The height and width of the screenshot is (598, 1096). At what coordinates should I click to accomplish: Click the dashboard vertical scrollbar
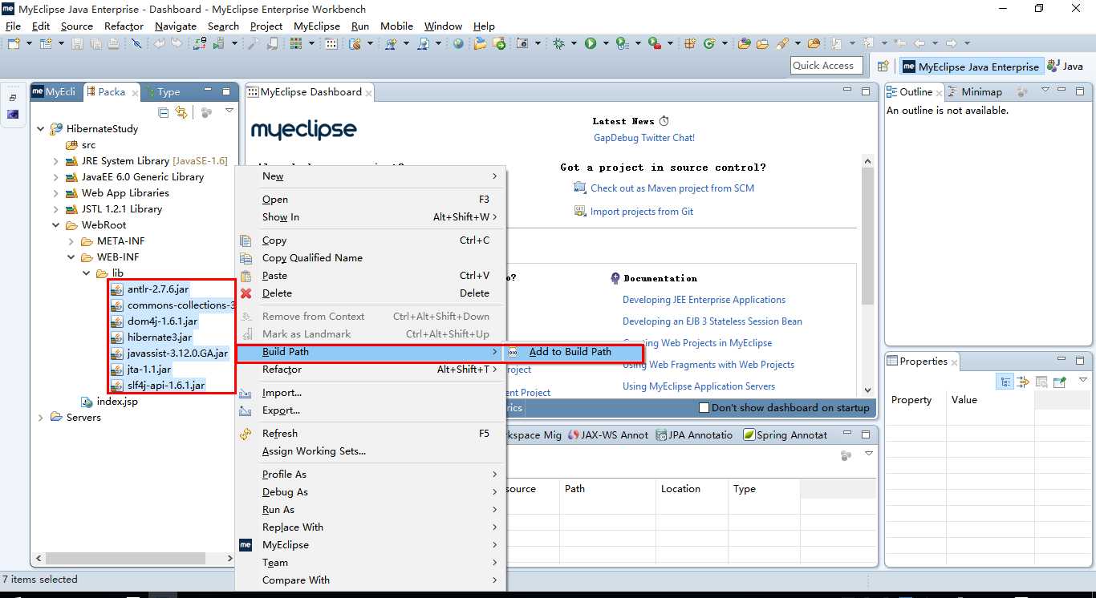click(x=867, y=236)
